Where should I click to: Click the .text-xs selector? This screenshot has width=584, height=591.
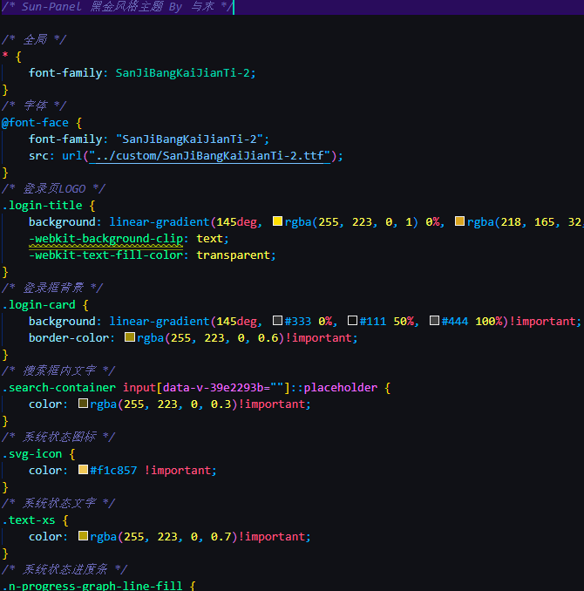click(x=28, y=520)
